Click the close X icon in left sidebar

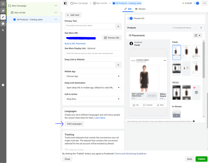(3, 4)
